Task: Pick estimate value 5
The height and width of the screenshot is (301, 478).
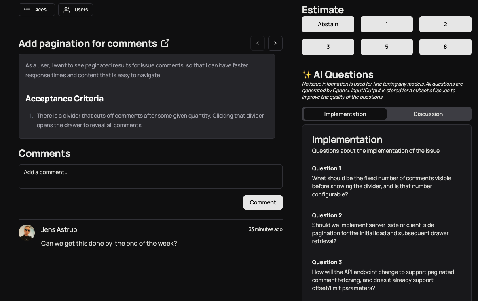Action: point(387,47)
